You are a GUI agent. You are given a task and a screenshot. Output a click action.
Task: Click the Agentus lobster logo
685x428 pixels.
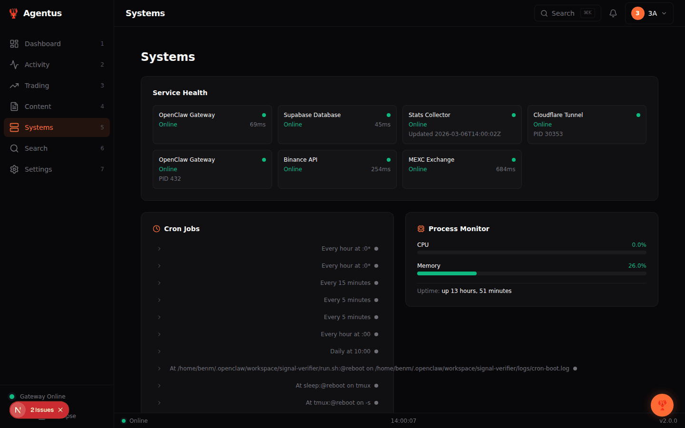click(x=13, y=13)
